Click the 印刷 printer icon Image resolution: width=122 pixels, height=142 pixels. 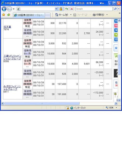tap(94, 15)
